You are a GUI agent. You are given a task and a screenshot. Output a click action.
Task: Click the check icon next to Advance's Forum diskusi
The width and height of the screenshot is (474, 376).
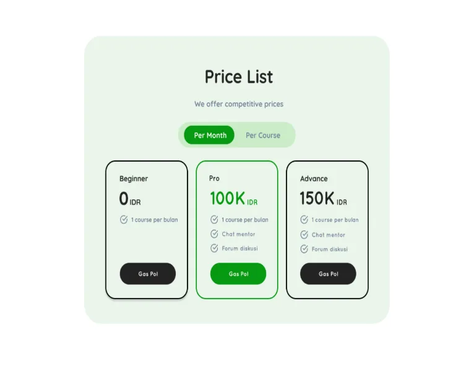(x=304, y=249)
